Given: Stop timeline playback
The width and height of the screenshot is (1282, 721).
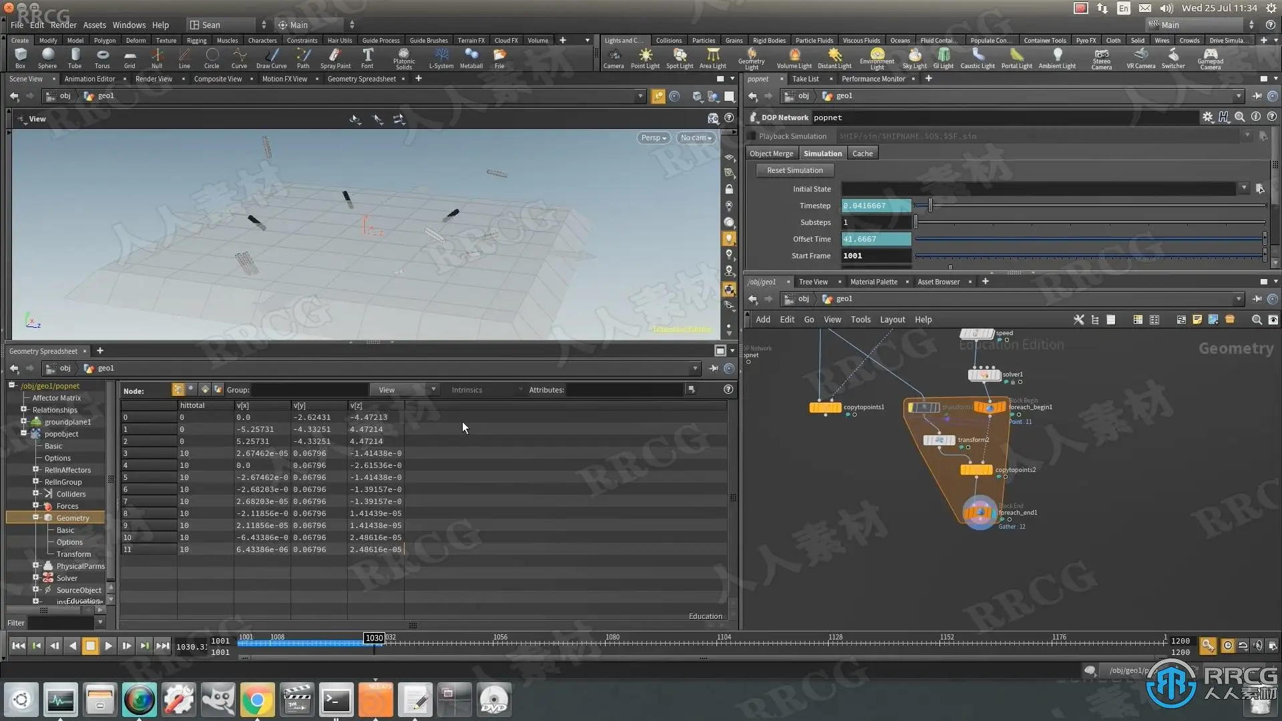Looking at the screenshot, I should click(x=90, y=646).
